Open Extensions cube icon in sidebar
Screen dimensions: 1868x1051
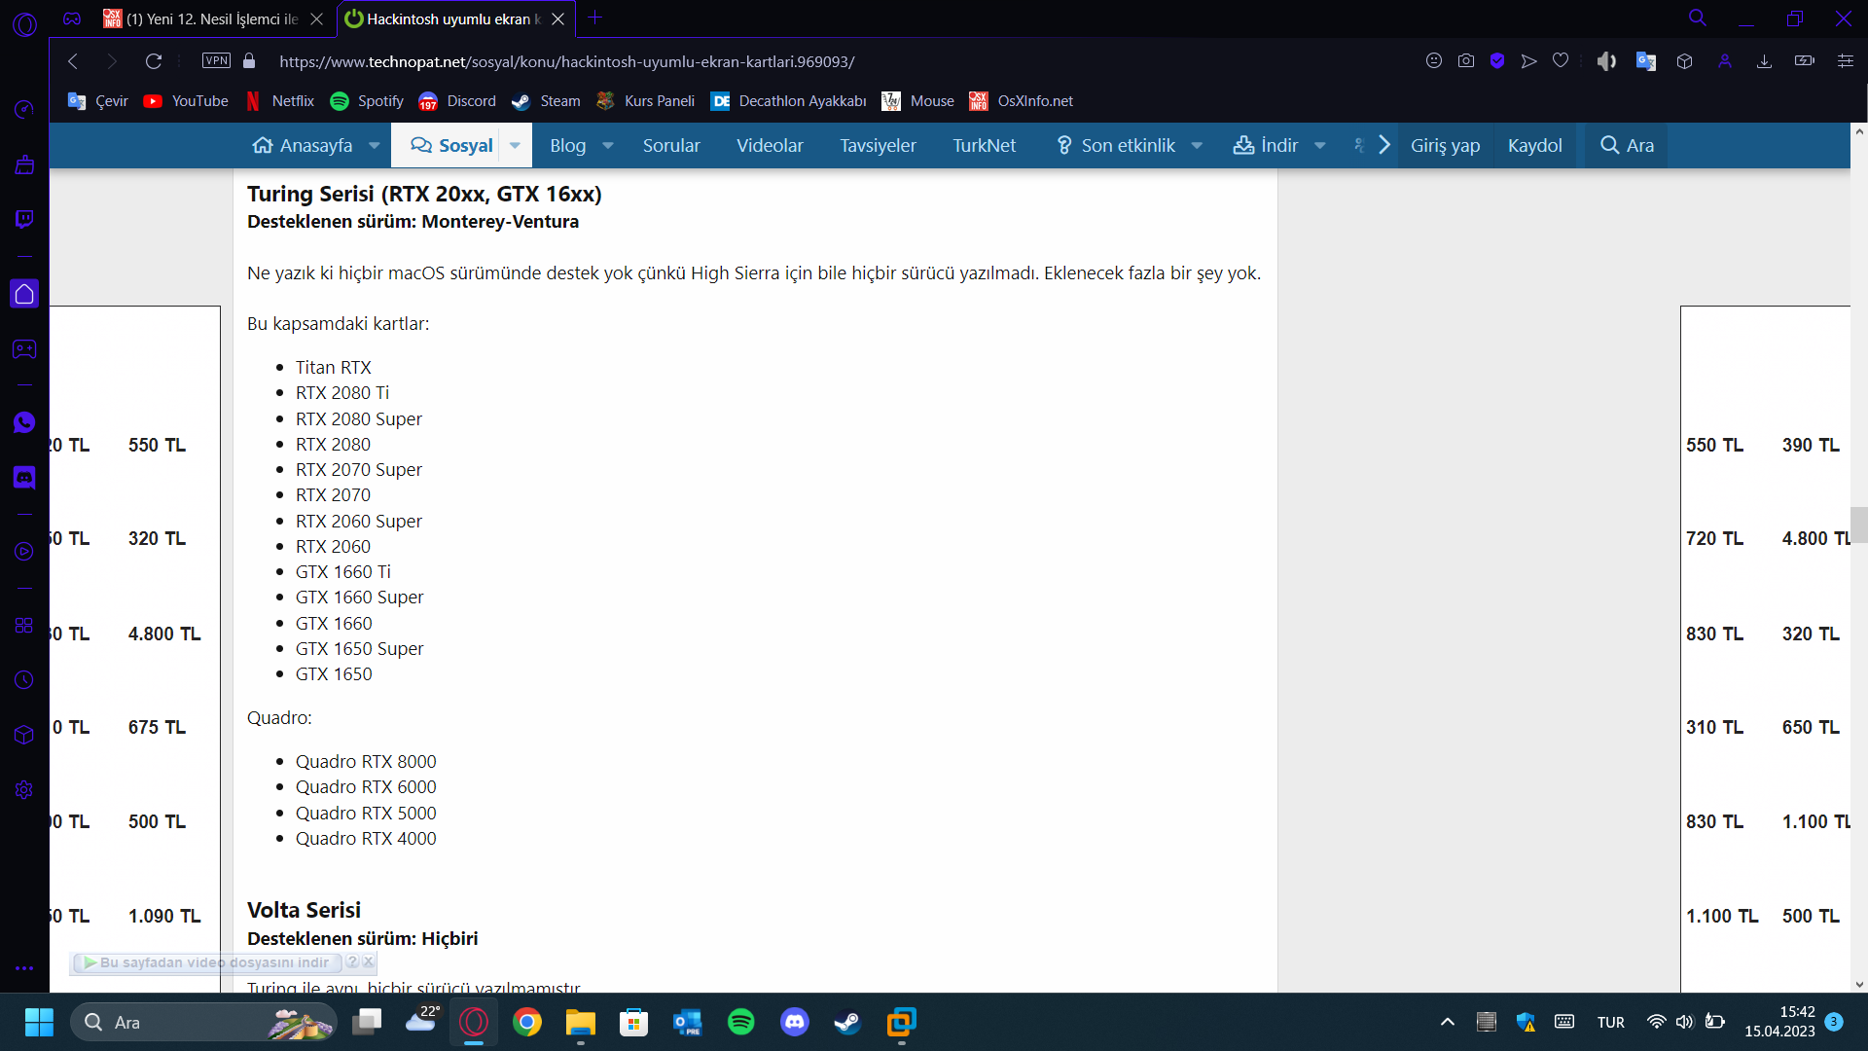[x=24, y=735]
